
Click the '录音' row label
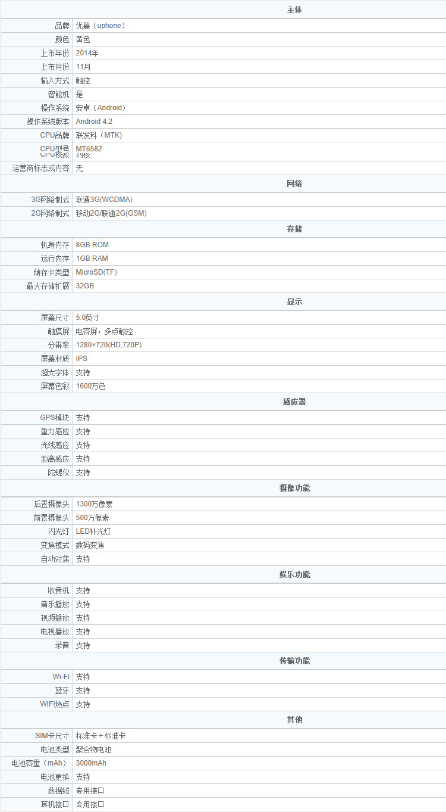pyautogui.click(x=62, y=645)
